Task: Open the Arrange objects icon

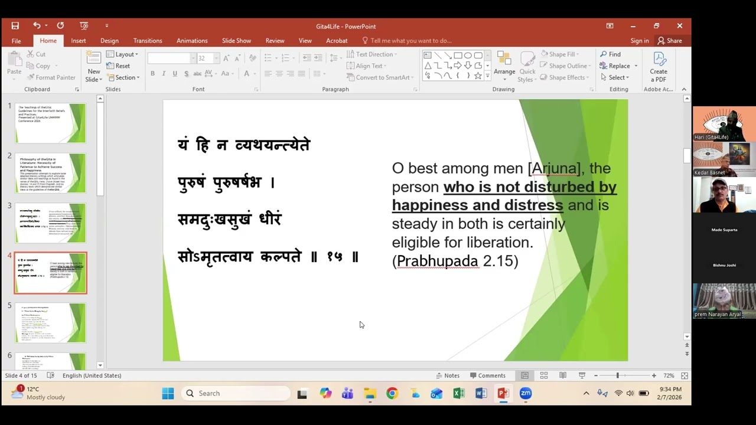Action: click(504, 59)
